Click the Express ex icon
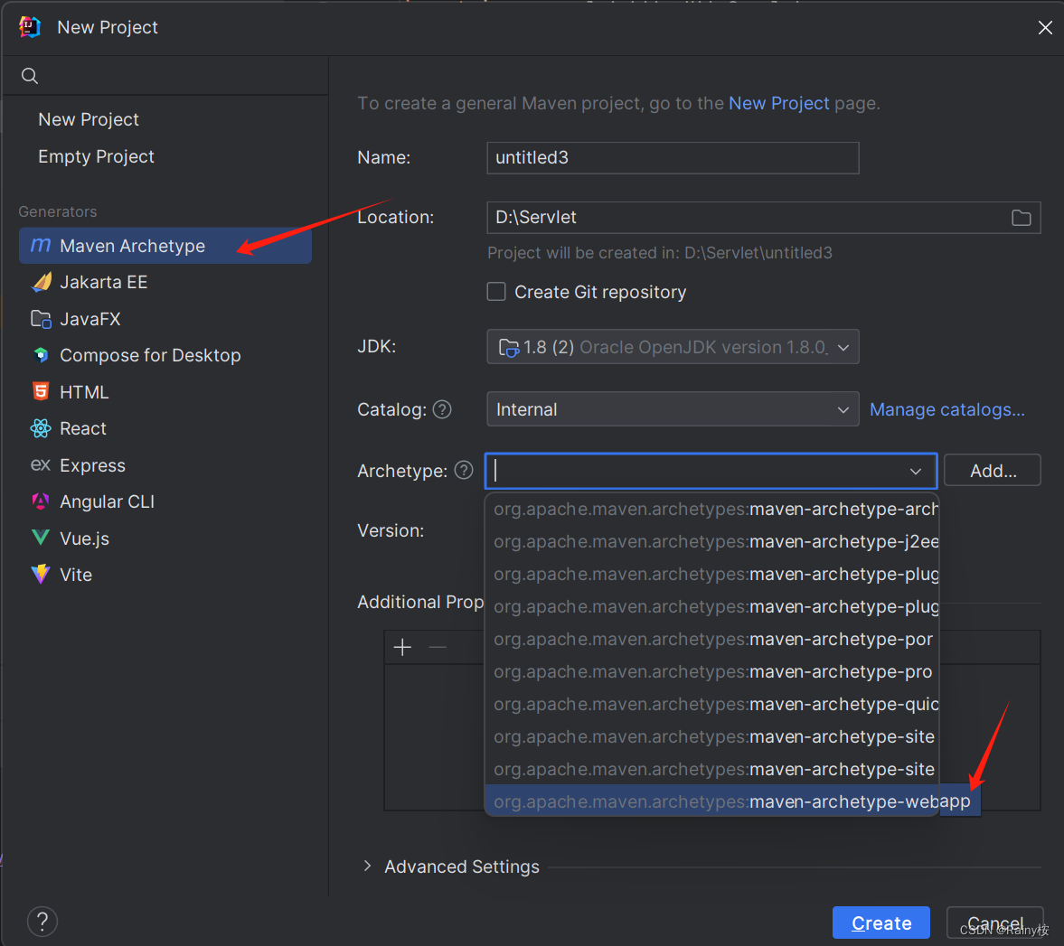This screenshot has height=946, width=1064. pos(41,464)
